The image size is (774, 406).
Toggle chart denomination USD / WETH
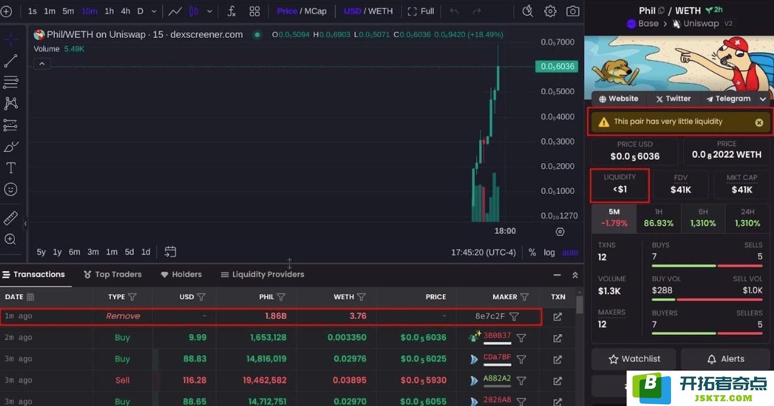(x=368, y=11)
